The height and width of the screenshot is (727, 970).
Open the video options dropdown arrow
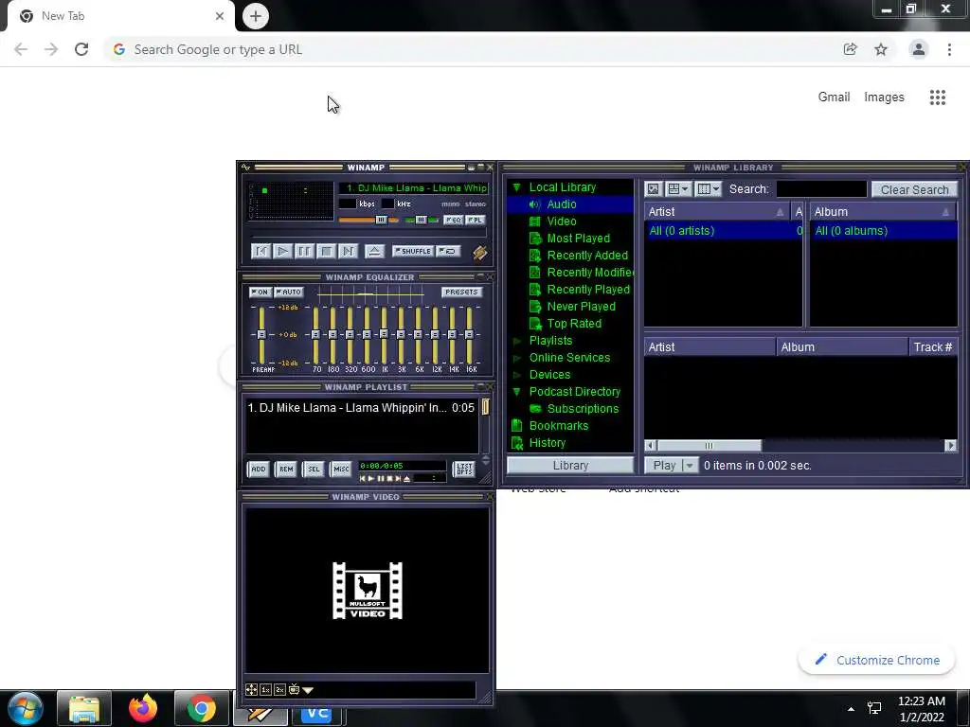tap(308, 690)
